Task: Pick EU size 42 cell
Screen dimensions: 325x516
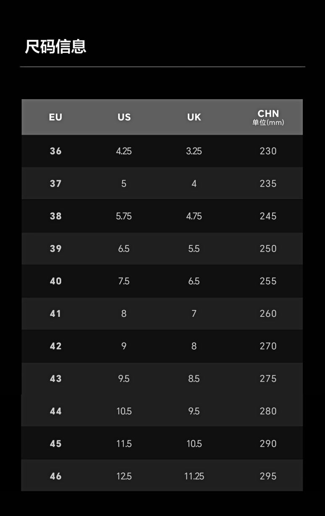Action: point(55,346)
